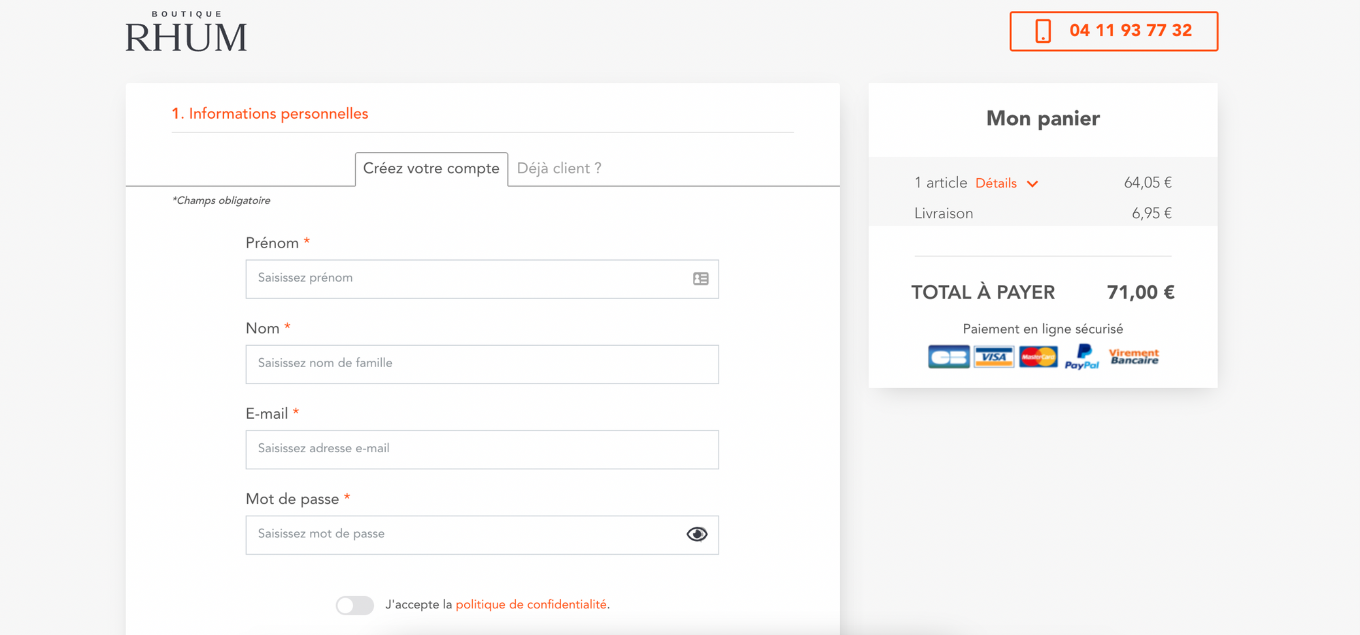Show password using the eye icon
1360x635 pixels.
pos(697,534)
